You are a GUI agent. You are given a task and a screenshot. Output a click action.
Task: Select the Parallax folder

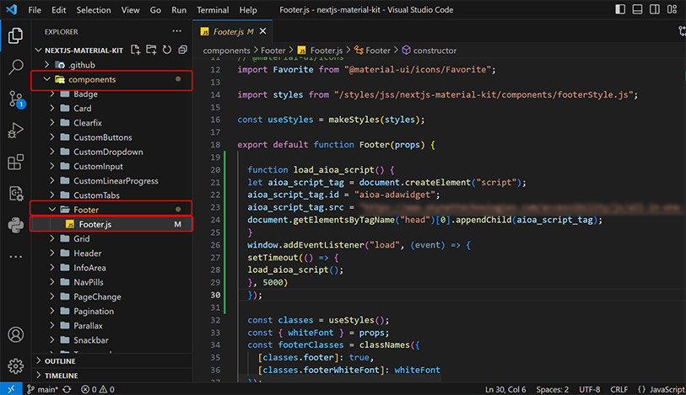point(113,325)
